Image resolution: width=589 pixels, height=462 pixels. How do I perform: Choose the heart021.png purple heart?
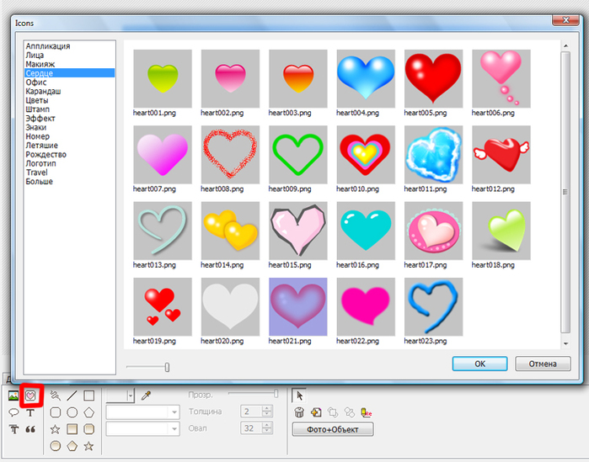(x=298, y=307)
